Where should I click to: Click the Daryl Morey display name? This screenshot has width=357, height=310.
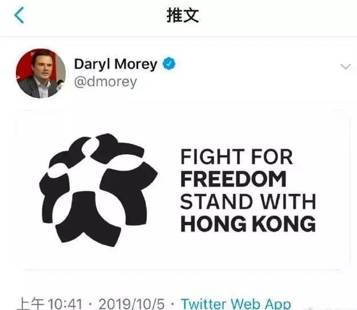(115, 64)
